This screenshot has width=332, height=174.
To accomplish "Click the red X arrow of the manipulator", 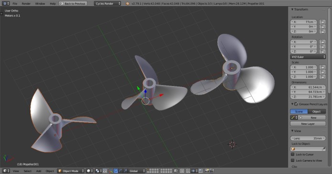I will pos(161,95).
